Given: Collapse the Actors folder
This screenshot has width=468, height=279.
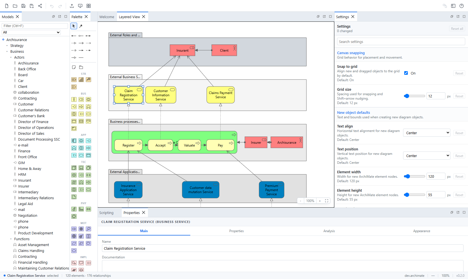Looking at the screenshot, I should [x=11, y=57].
